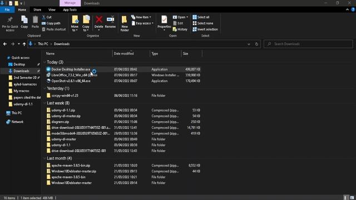The image size is (356, 200).
Task: Click the History button
Action: (x=180, y=29)
